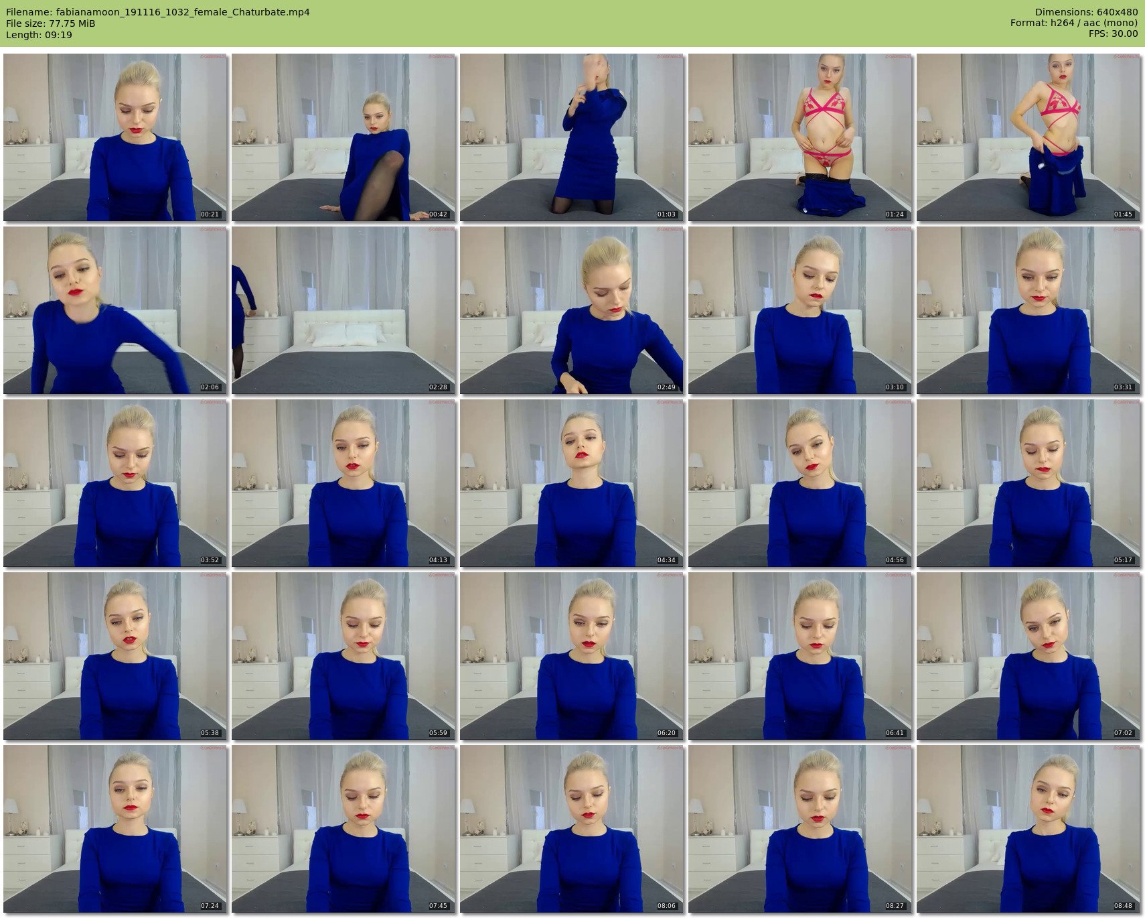The image size is (1145, 918).
Task: Click the FPS 30.00 label
Action: (1113, 34)
